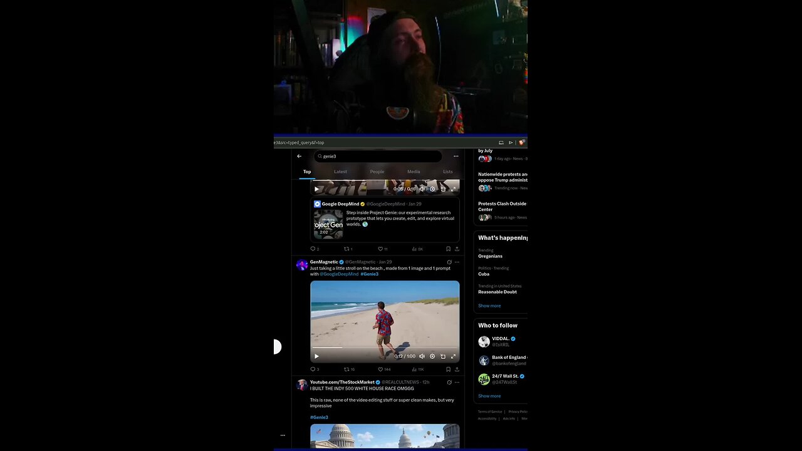Image resolution: width=802 pixels, height=451 pixels.
Task: Mute the top video's audio
Action: point(422,189)
